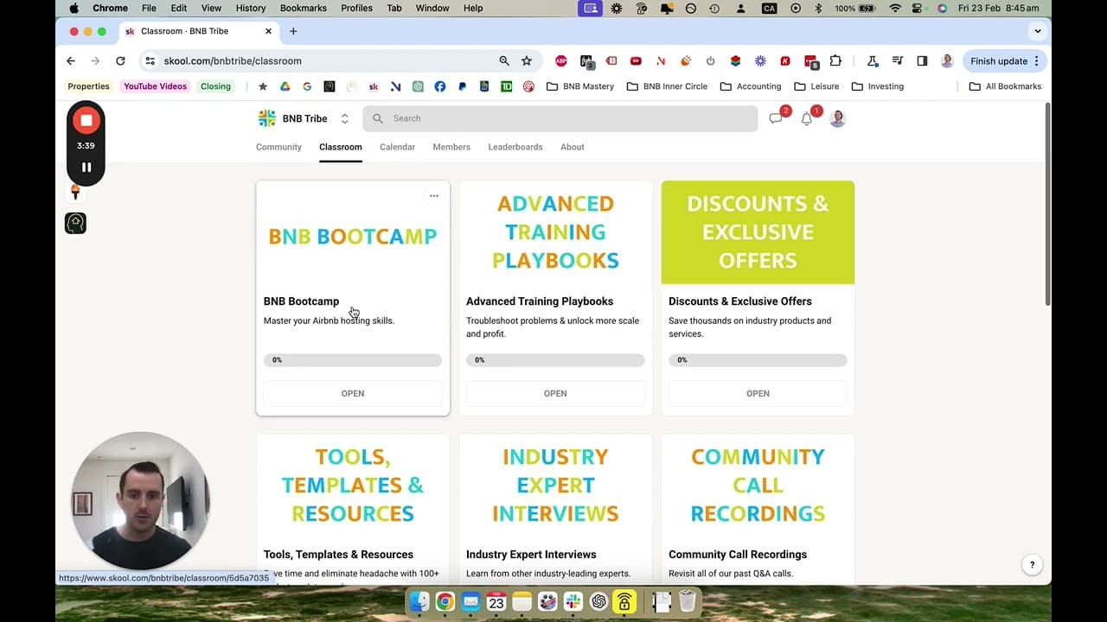Select the Calendar tab
Viewport: 1107px width, 622px height.
point(397,147)
